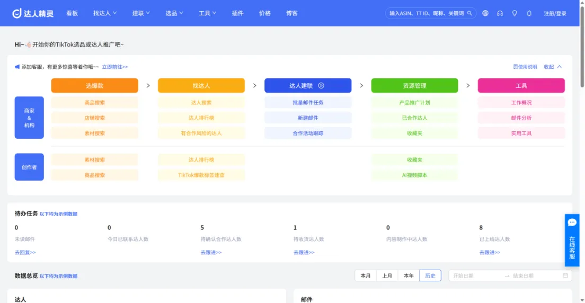This screenshot has width=585, height=303.
Task: Click the 达人精灵 logo
Action: click(33, 13)
